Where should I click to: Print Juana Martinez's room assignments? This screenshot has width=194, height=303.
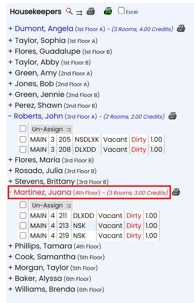(176, 192)
